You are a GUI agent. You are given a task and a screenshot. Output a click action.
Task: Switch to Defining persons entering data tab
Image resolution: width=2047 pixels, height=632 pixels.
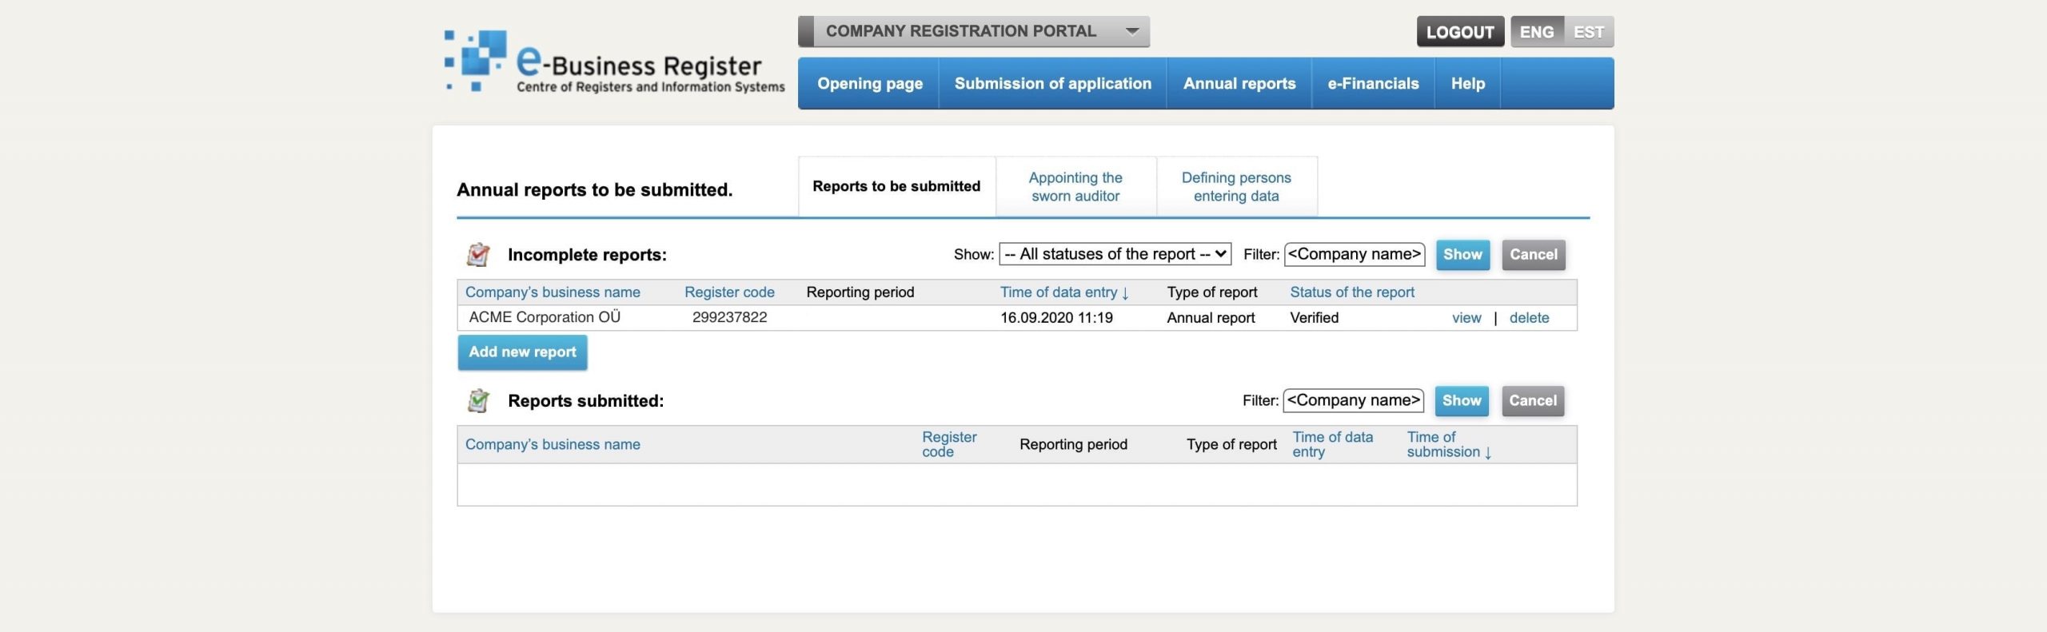pos(1235,186)
